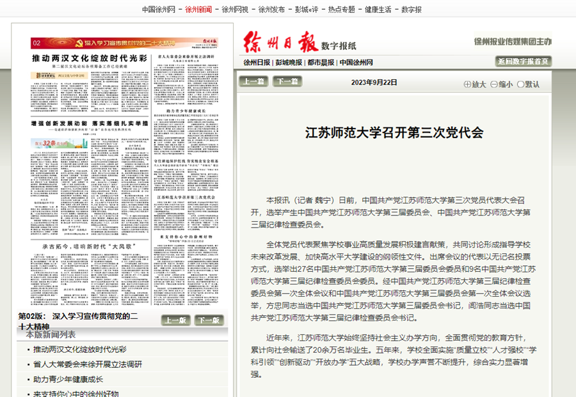This screenshot has height=397, width=576.
Task: Go to previous page with 上一版
Action: 176,320
